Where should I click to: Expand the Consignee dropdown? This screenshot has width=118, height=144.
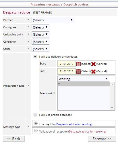pyautogui.click(x=40, y=27)
